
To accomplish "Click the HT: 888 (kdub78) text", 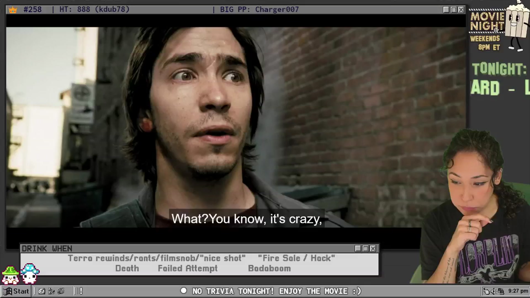I will [94, 9].
